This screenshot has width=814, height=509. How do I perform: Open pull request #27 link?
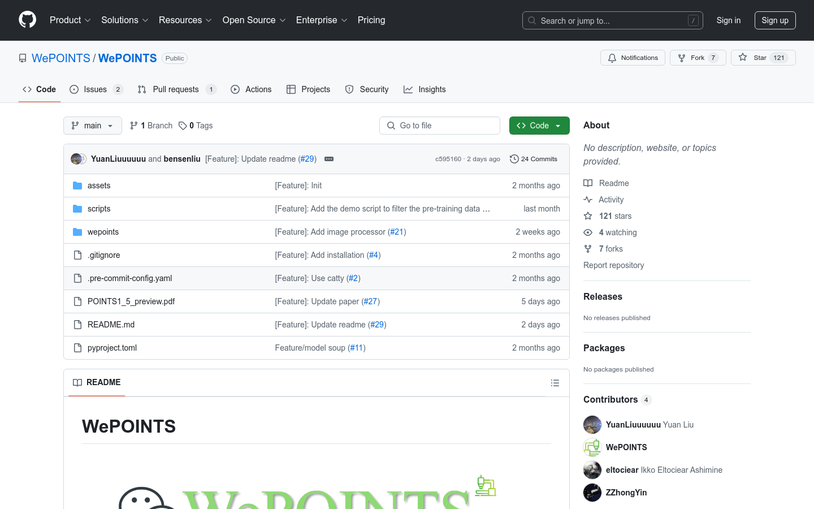370,301
